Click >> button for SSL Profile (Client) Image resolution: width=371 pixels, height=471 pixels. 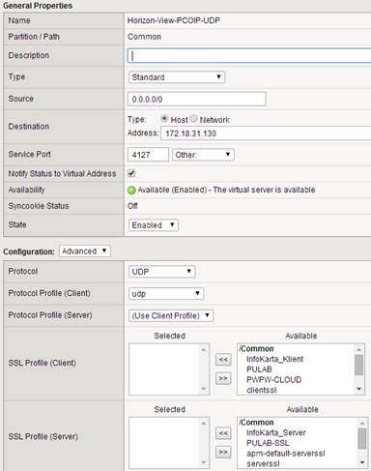pos(223,378)
